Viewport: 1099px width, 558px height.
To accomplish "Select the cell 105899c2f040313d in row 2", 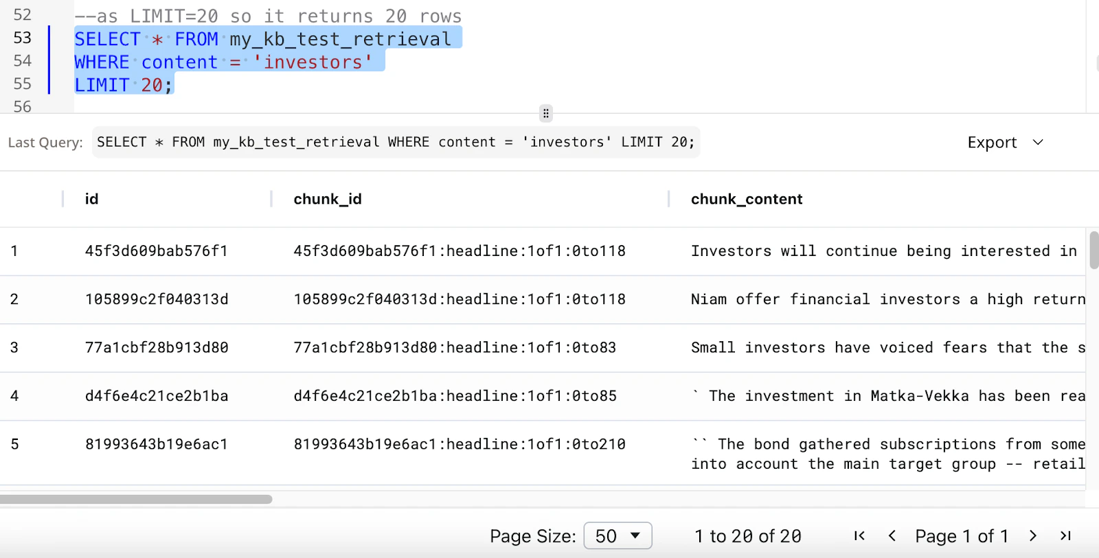I will (157, 299).
